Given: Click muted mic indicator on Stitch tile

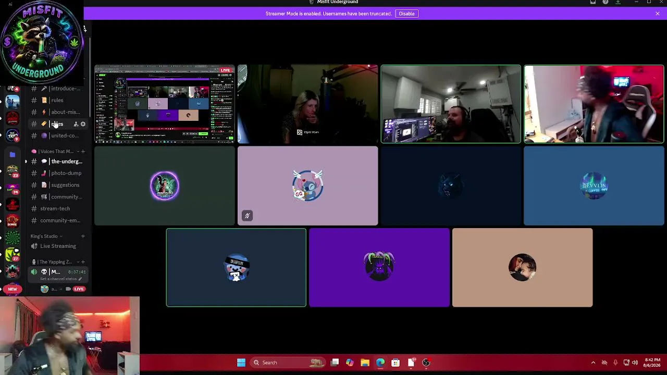Looking at the screenshot, I should [247, 216].
